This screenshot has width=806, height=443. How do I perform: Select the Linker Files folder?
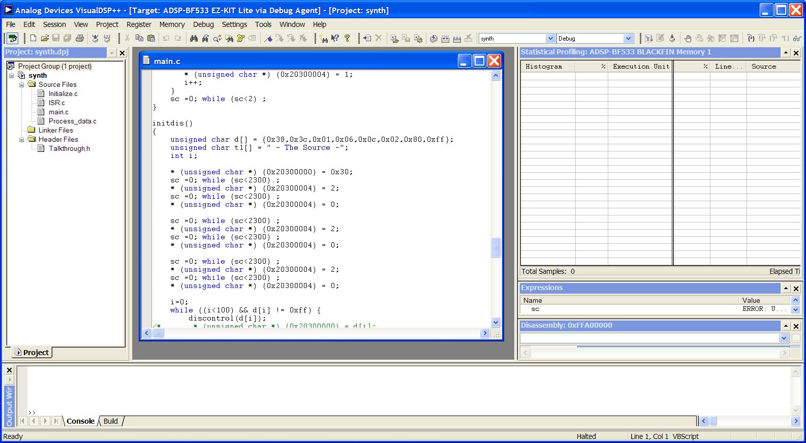point(55,131)
